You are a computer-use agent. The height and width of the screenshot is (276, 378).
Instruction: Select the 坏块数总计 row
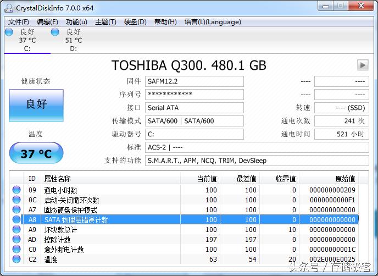185,229
